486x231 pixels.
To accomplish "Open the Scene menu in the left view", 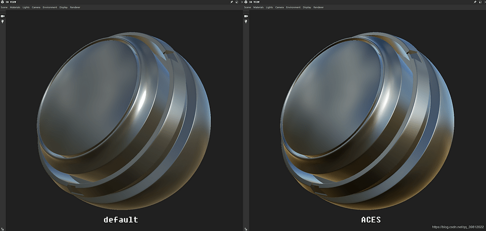I will pos(4,8).
